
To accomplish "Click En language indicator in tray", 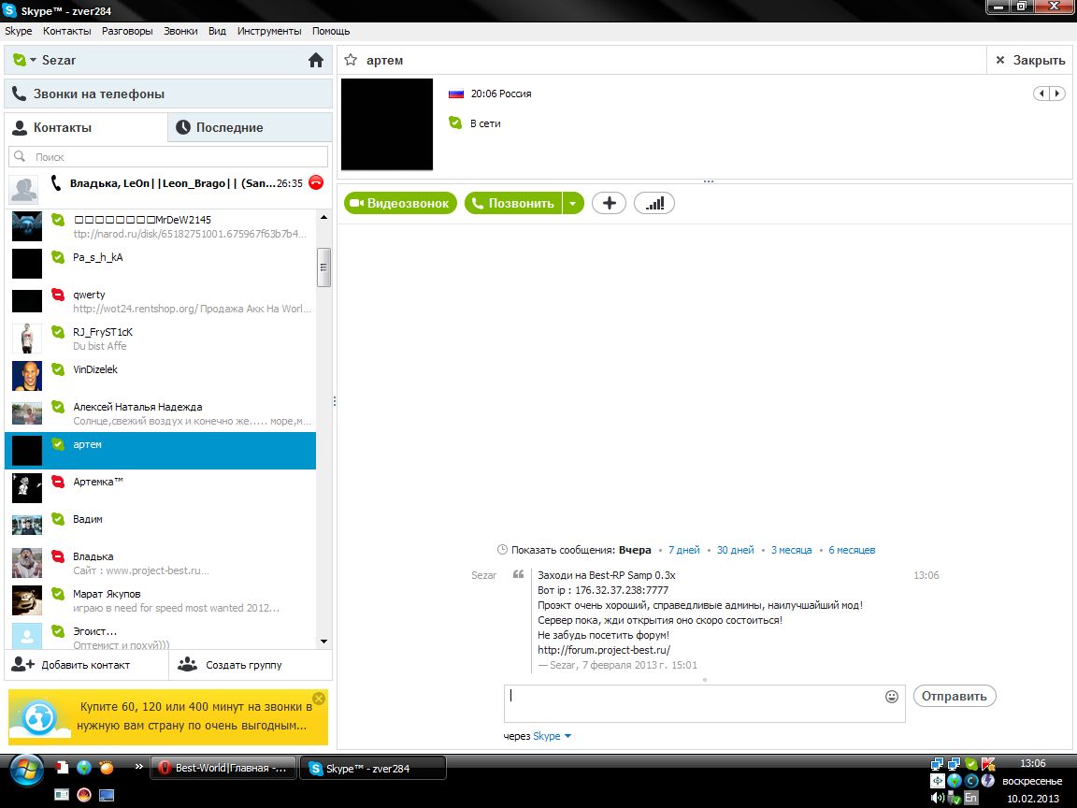I will pos(970,798).
